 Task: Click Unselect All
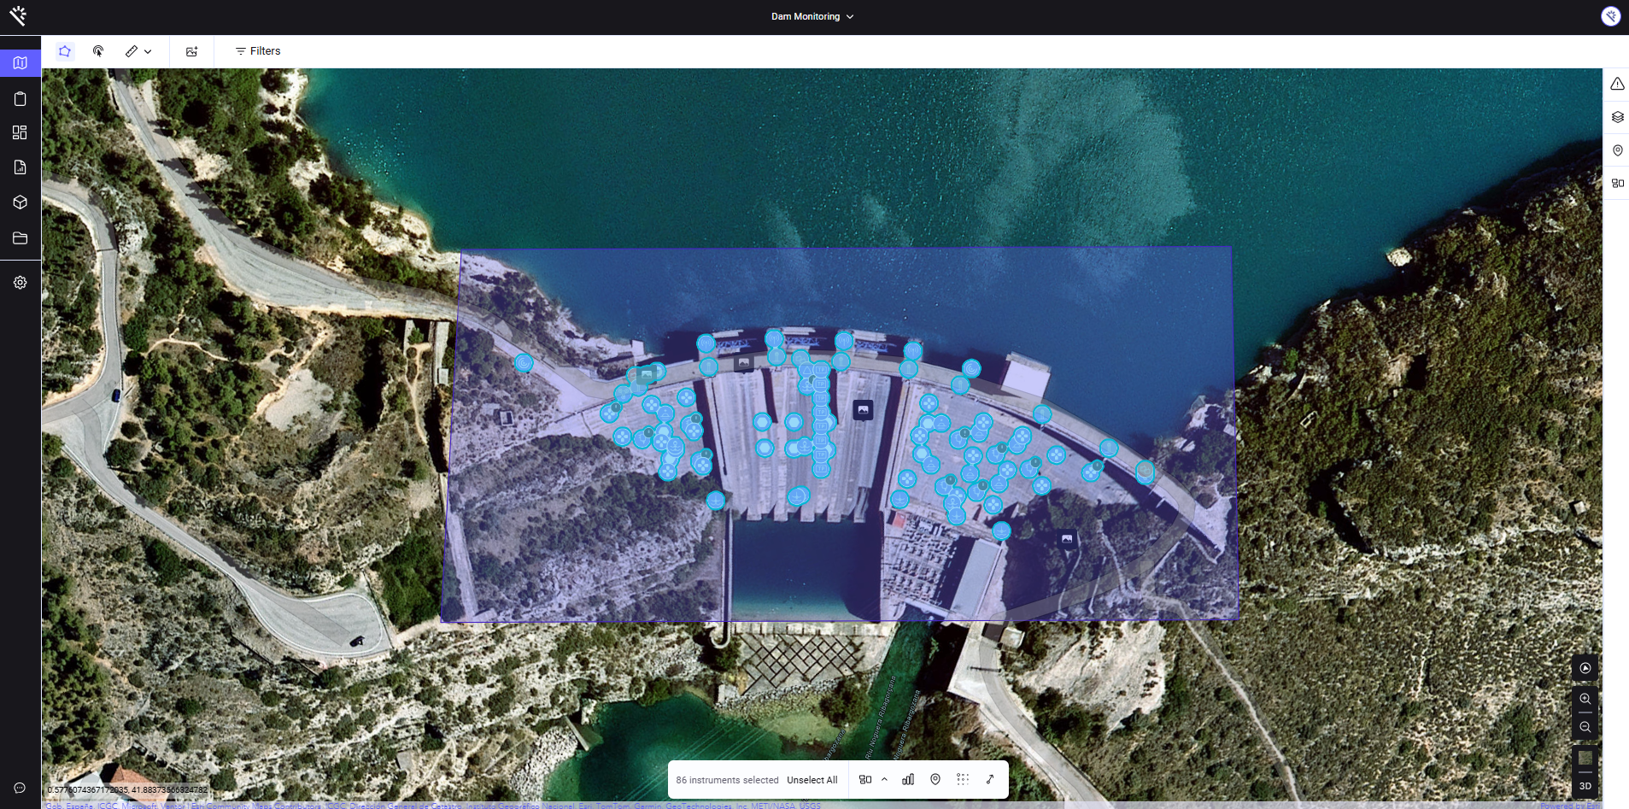[x=812, y=780]
